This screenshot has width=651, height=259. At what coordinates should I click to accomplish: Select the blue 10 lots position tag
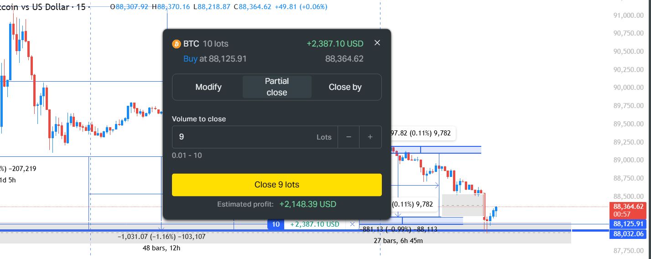pyautogui.click(x=276, y=224)
